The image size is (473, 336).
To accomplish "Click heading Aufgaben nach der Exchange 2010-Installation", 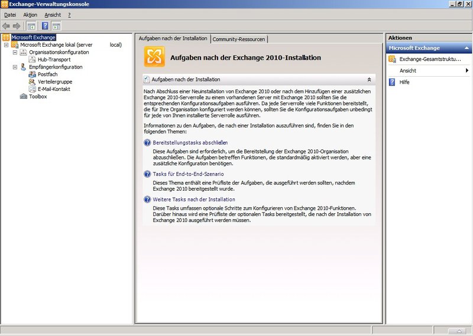I will click(245, 58).
